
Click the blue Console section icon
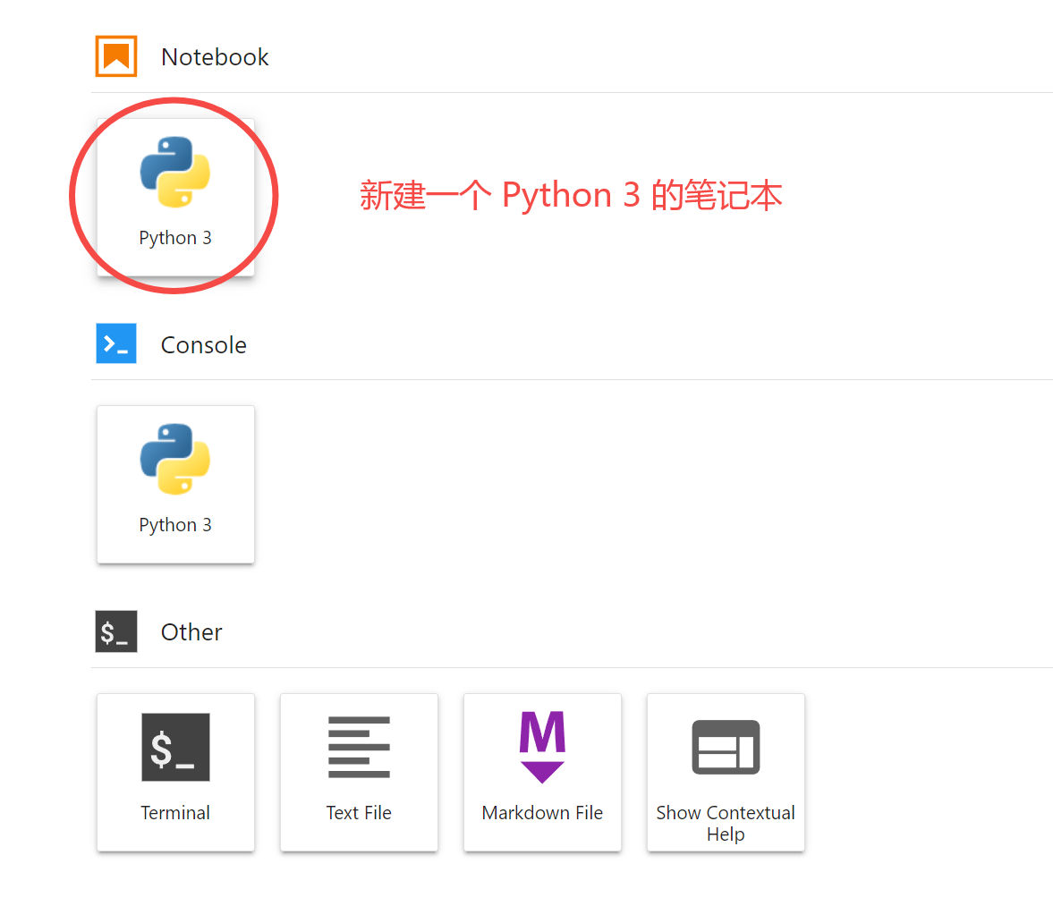click(116, 343)
